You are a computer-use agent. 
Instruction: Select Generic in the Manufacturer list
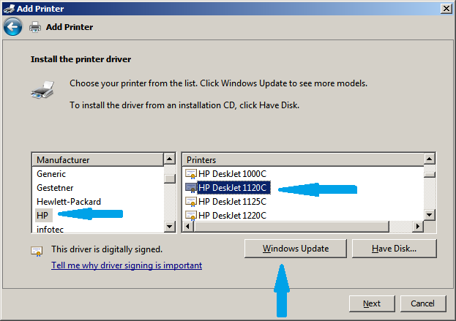click(x=51, y=174)
